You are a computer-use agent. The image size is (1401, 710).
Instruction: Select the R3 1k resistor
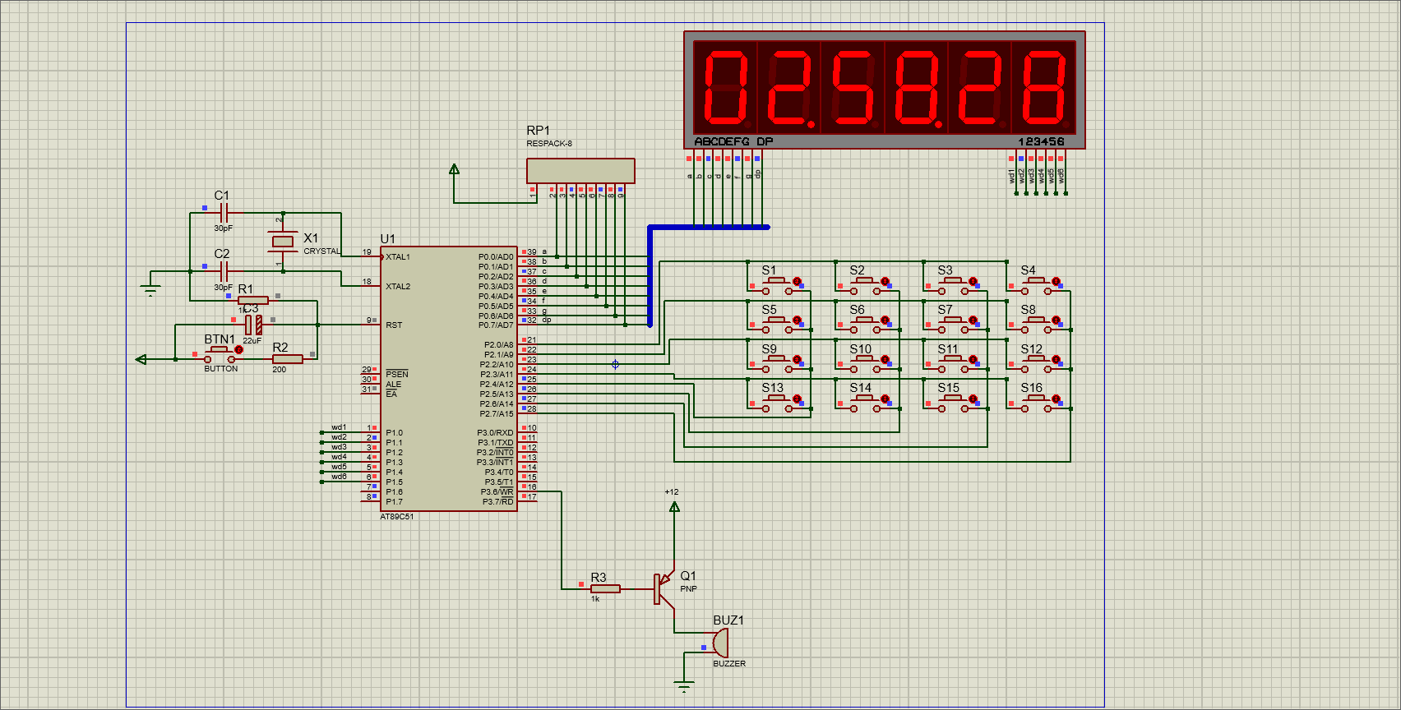[x=605, y=588]
